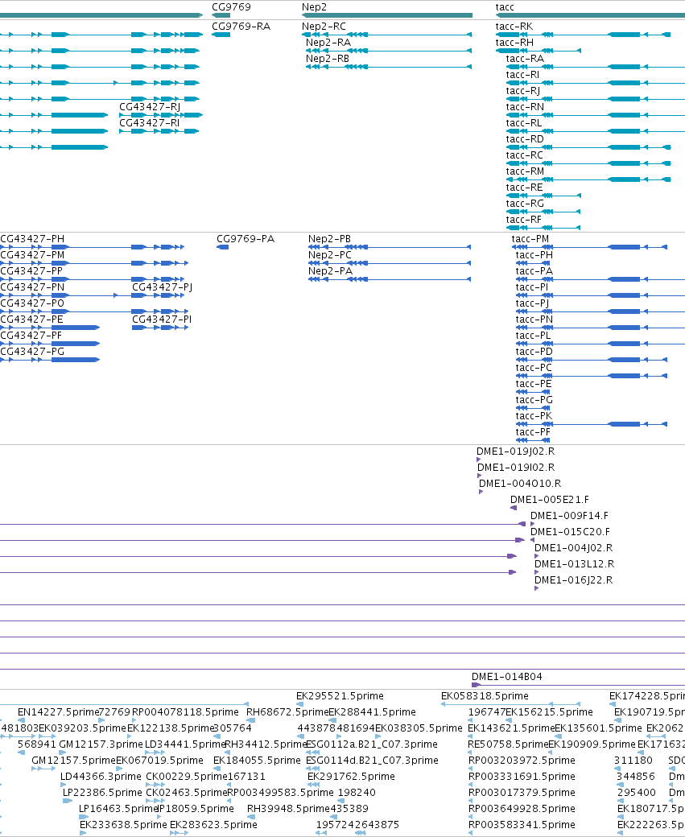Image resolution: width=685 pixels, height=837 pixels.
Task: Select EST label RP003203972.5prime
Action: point(522,760)
